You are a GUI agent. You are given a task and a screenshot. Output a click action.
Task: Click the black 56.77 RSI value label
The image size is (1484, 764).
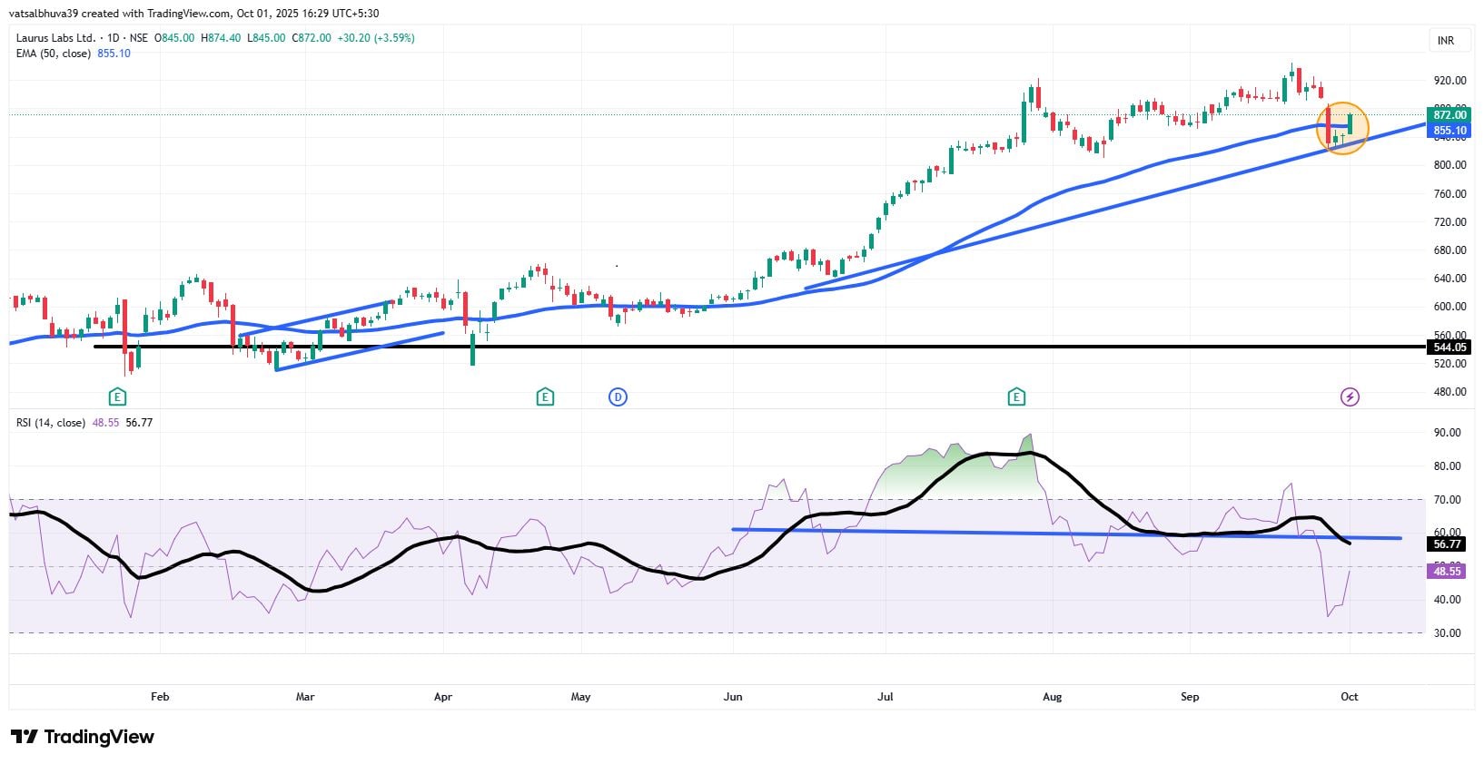1446,544
